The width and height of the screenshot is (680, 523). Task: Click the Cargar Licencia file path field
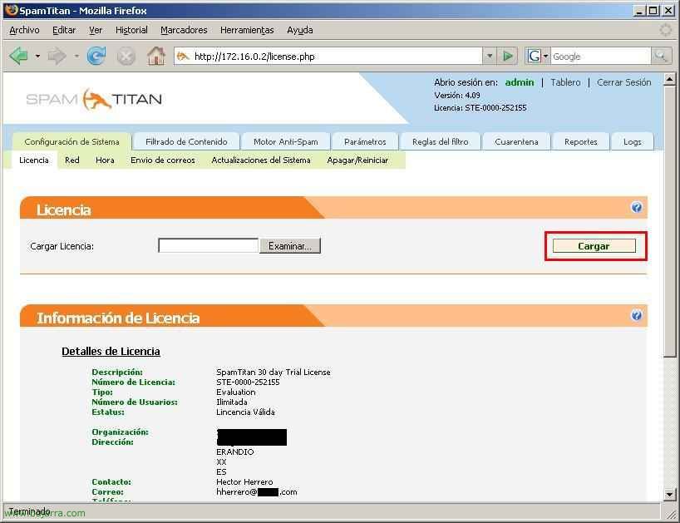click(208, 246)
